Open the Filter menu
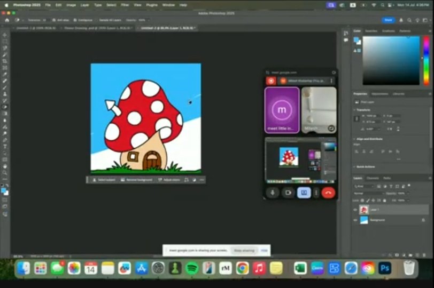 pos(125,4)
